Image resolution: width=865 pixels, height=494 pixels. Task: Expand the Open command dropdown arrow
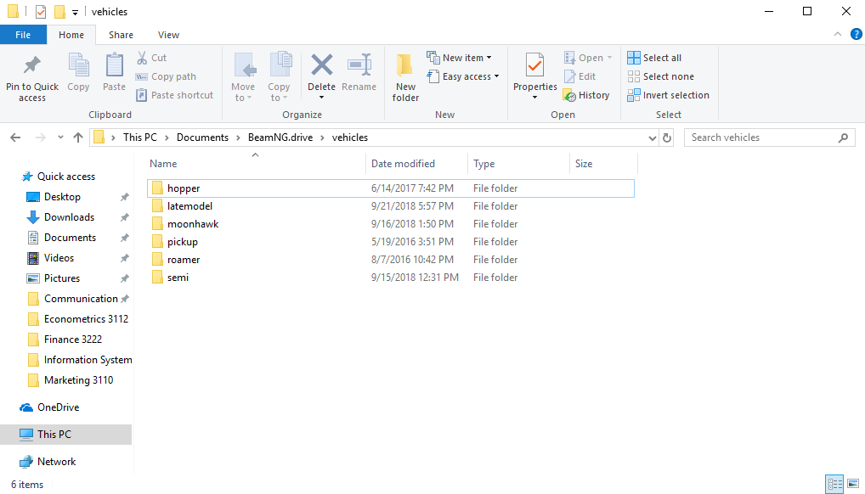[609, 58]
